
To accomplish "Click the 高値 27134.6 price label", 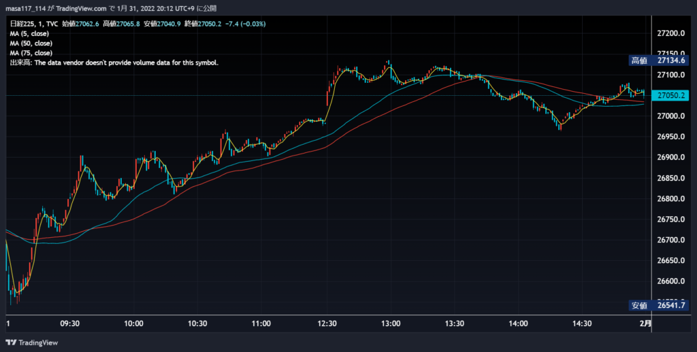I will pyautogui.click(x=659, y=60).
